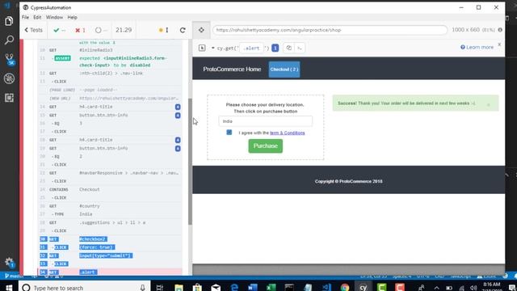The image size is (517, 291).
Task: Open the VS Code Search magnifier icon
Action: coord(9,40)
